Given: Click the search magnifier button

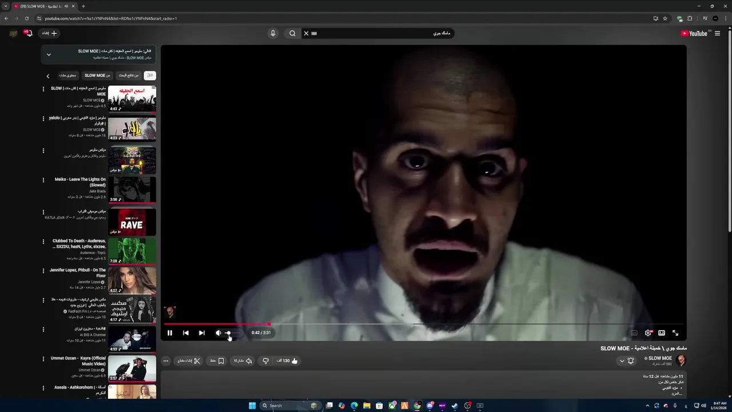Looking at the screenshot, I should 292,33.
